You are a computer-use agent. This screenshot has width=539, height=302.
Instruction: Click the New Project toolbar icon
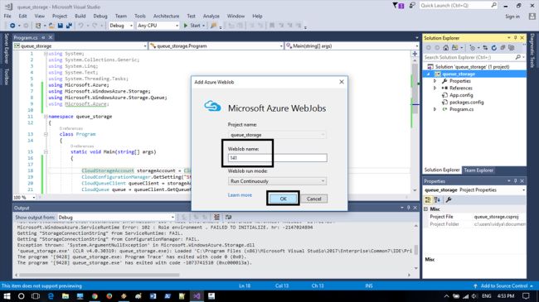tap(38, 26)
